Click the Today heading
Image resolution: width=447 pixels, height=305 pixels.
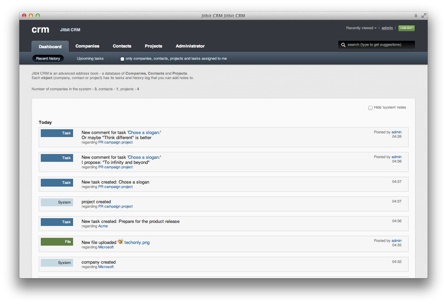pos(45,122)
